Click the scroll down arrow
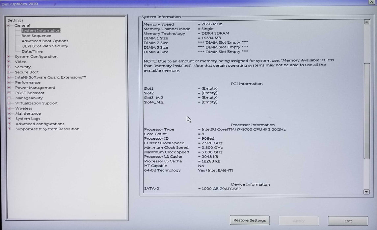 click(366, 192)
